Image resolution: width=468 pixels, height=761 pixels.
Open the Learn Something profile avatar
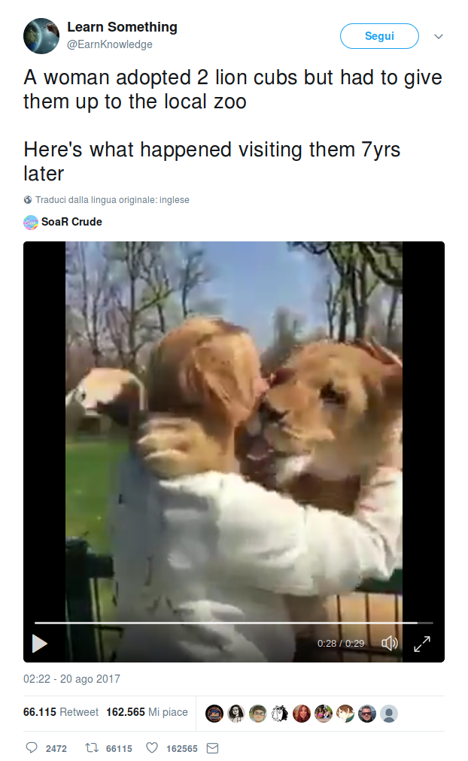click(41, 36)
